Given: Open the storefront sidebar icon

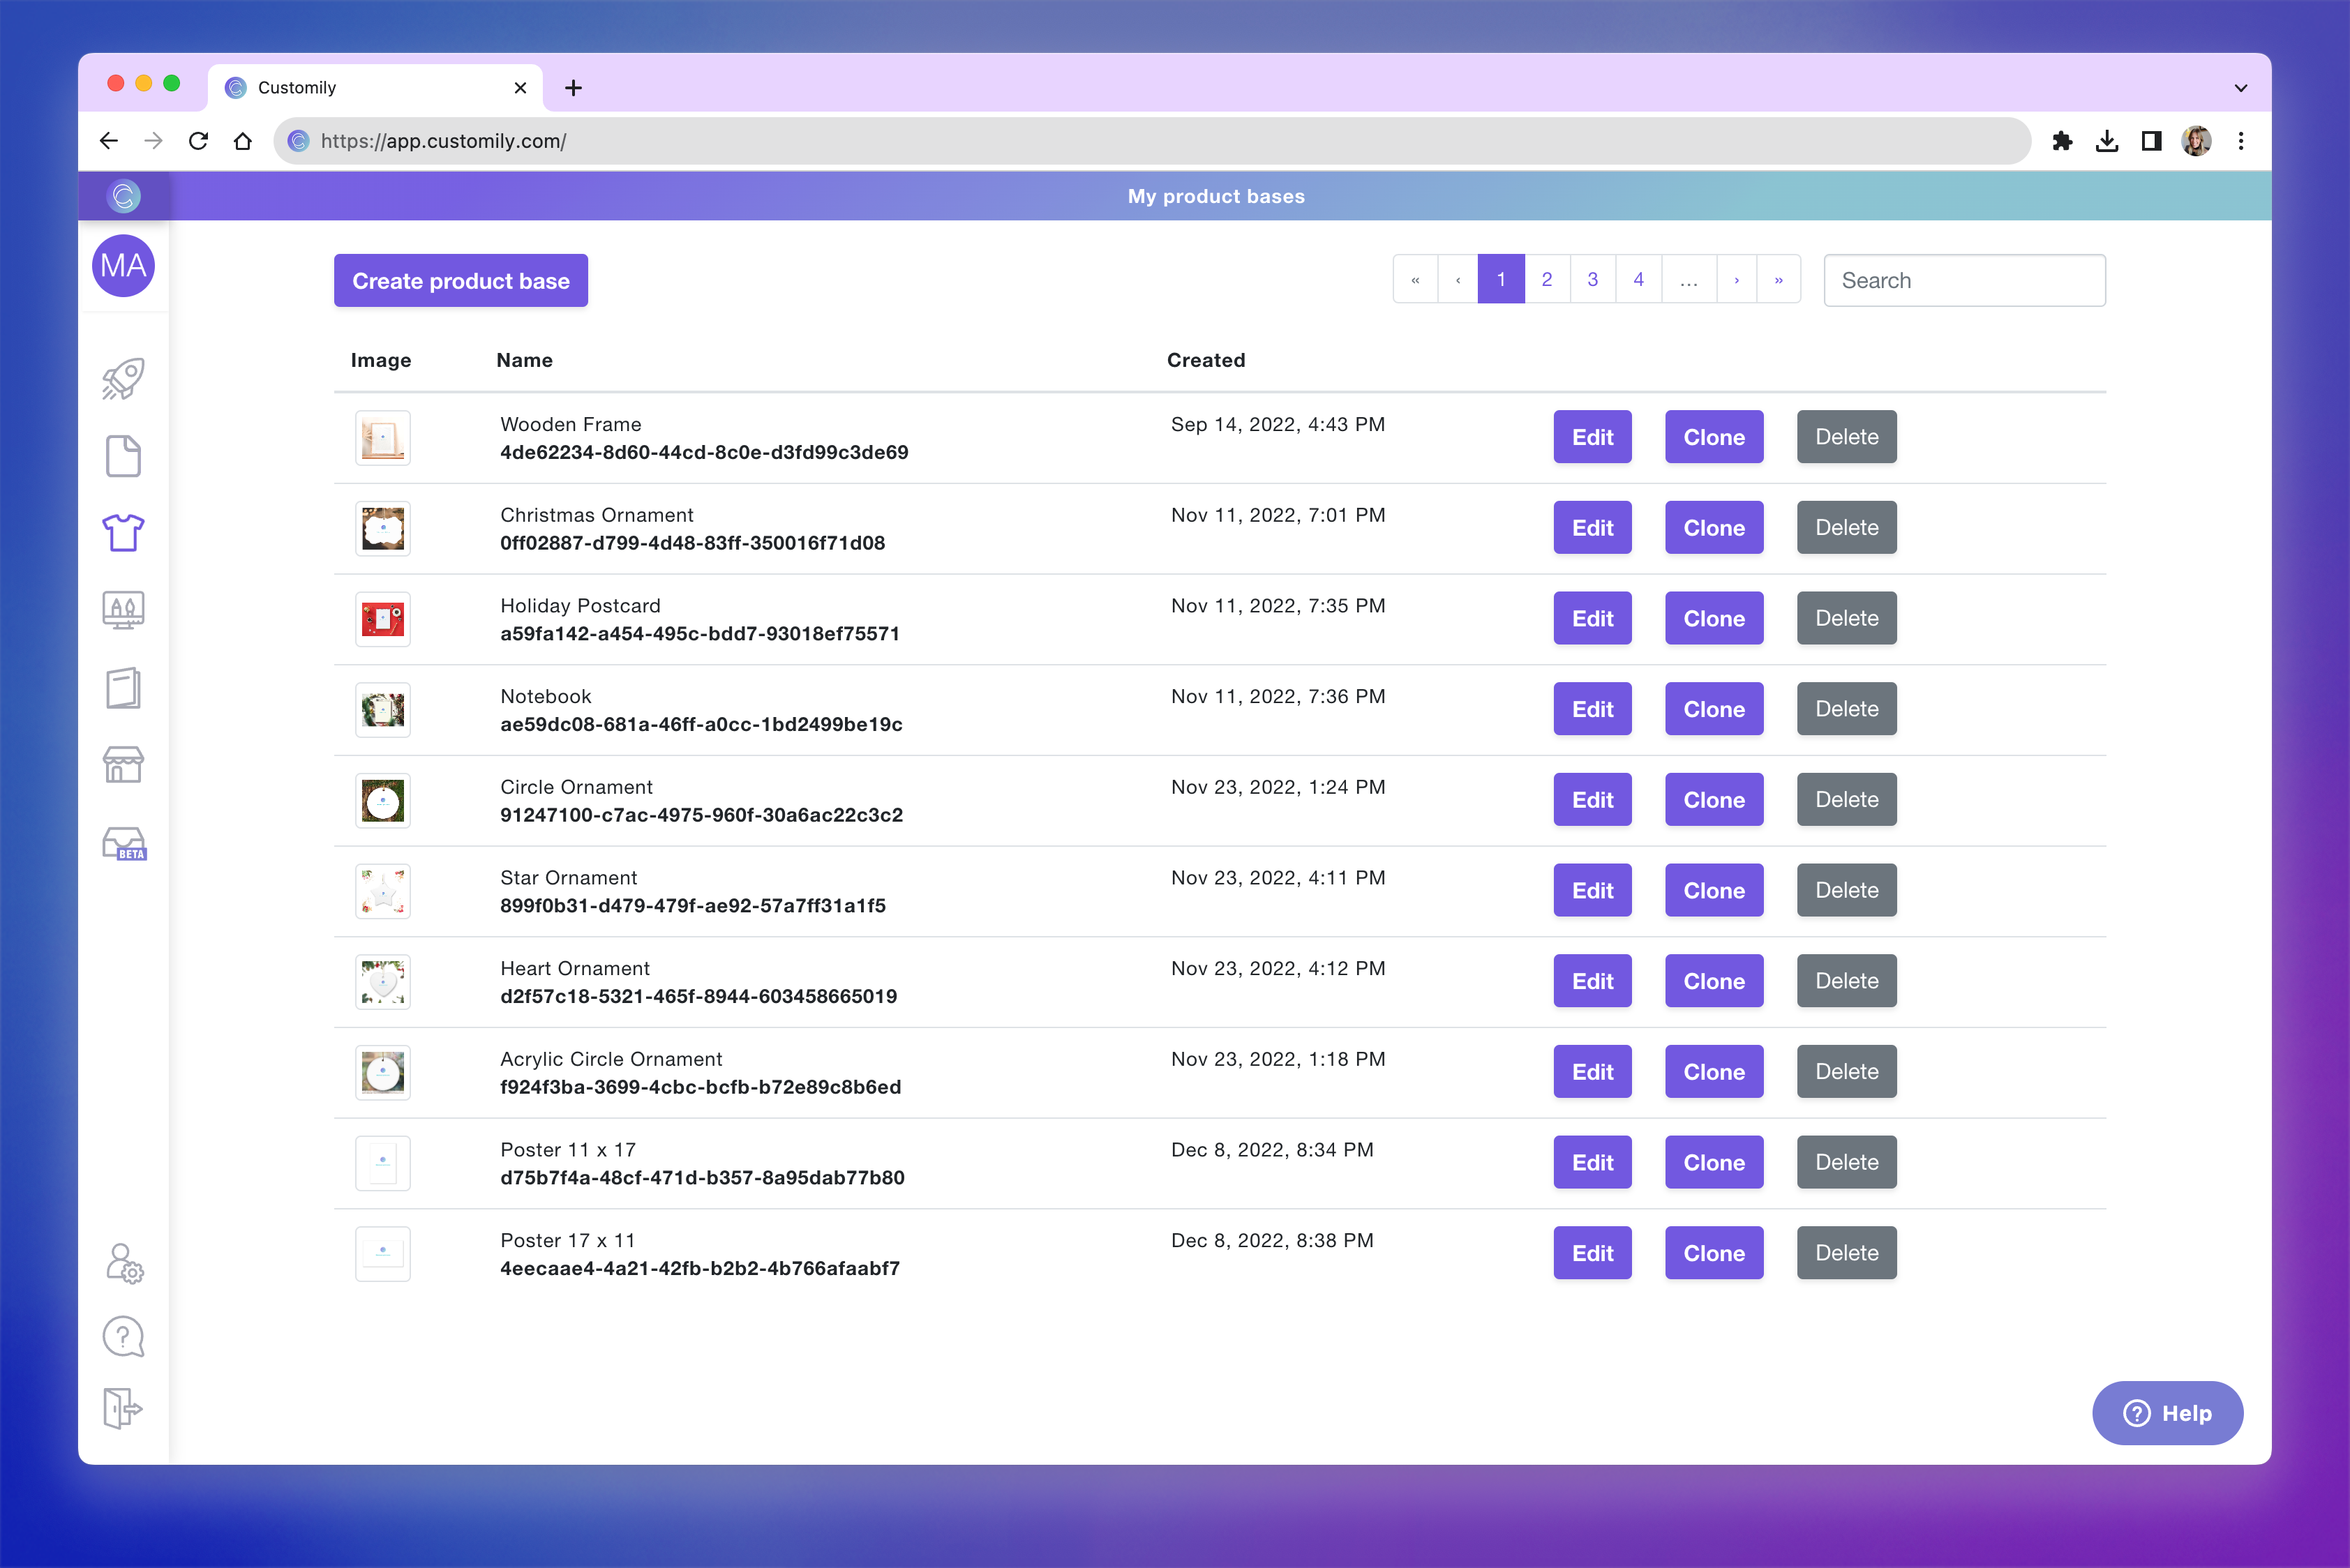Looking at the screenshot, I should (123, 765).
